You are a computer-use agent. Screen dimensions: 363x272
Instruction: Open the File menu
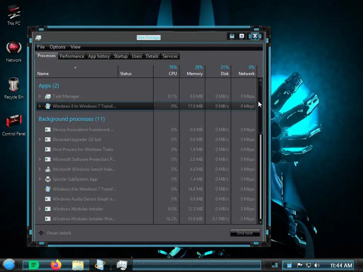click(x=41, y=47)
